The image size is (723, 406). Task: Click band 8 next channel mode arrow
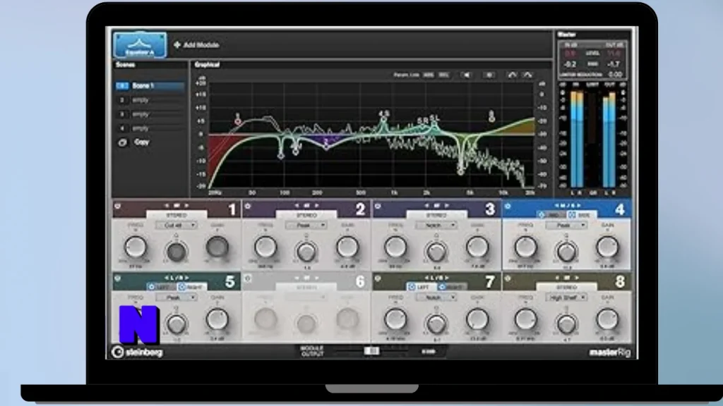pos(577,278)
